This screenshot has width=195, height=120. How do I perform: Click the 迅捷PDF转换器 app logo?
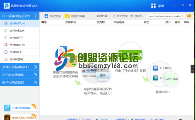[6, 6]
